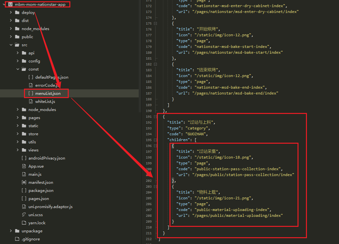Click the menuList.json file icon
Screen dimensions: 339x244
click(31, 94)
